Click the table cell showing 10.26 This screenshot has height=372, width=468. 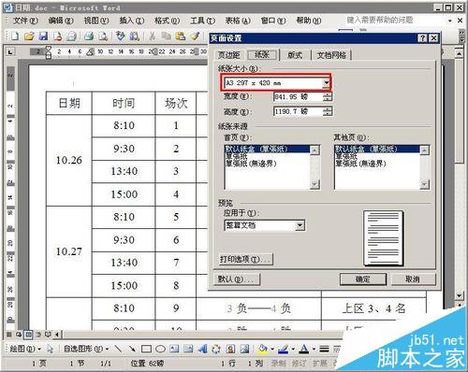(69, 160)
